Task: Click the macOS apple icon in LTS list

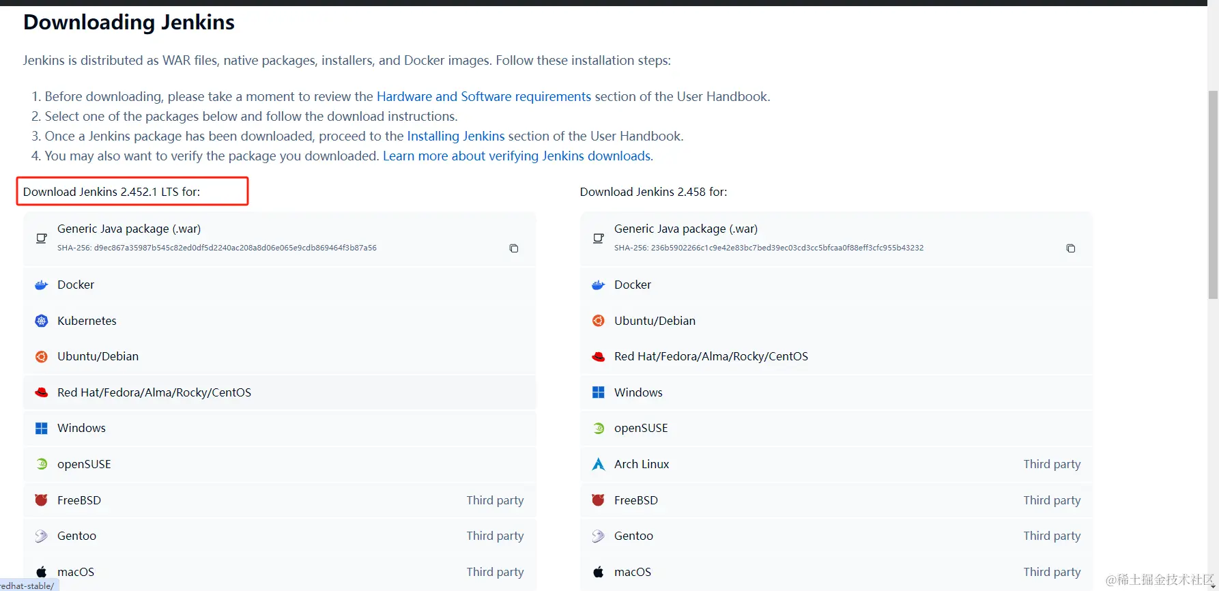Action: click(42, 572)
